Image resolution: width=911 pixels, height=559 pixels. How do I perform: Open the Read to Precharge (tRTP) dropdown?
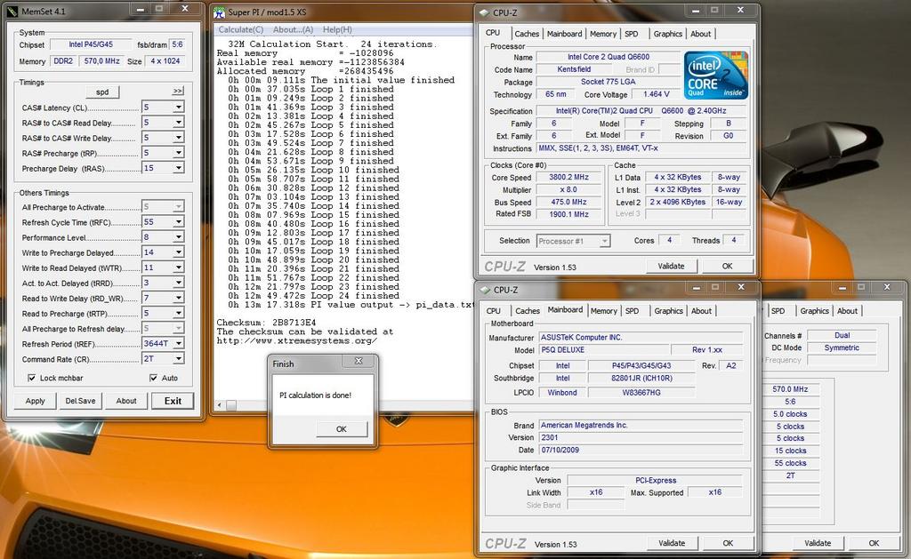pyautogui.click(x=178, y=313)
